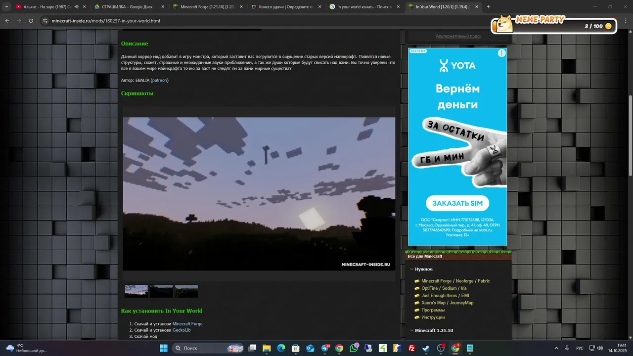Close the Minecraft Forge tab
Image resolution: width=633 pixels, height=356 pixels.
[x=241, y=7]
